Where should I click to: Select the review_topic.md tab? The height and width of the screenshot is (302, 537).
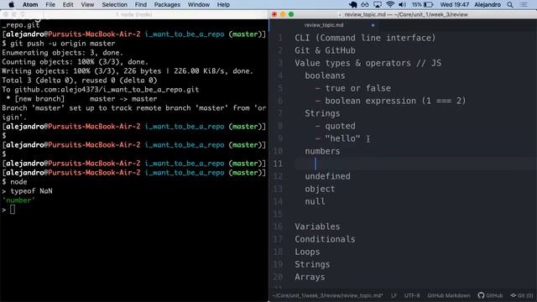point(324,25)
